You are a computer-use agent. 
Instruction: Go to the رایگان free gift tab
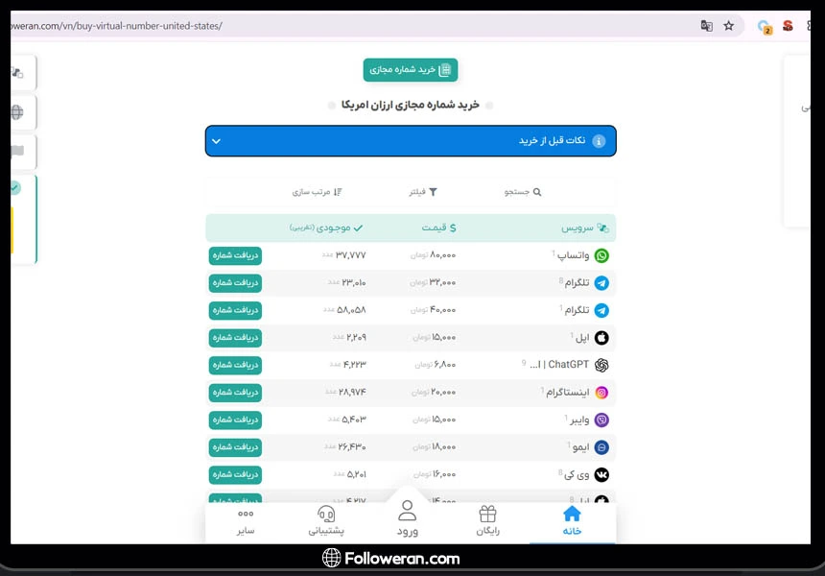coord(488,520)
